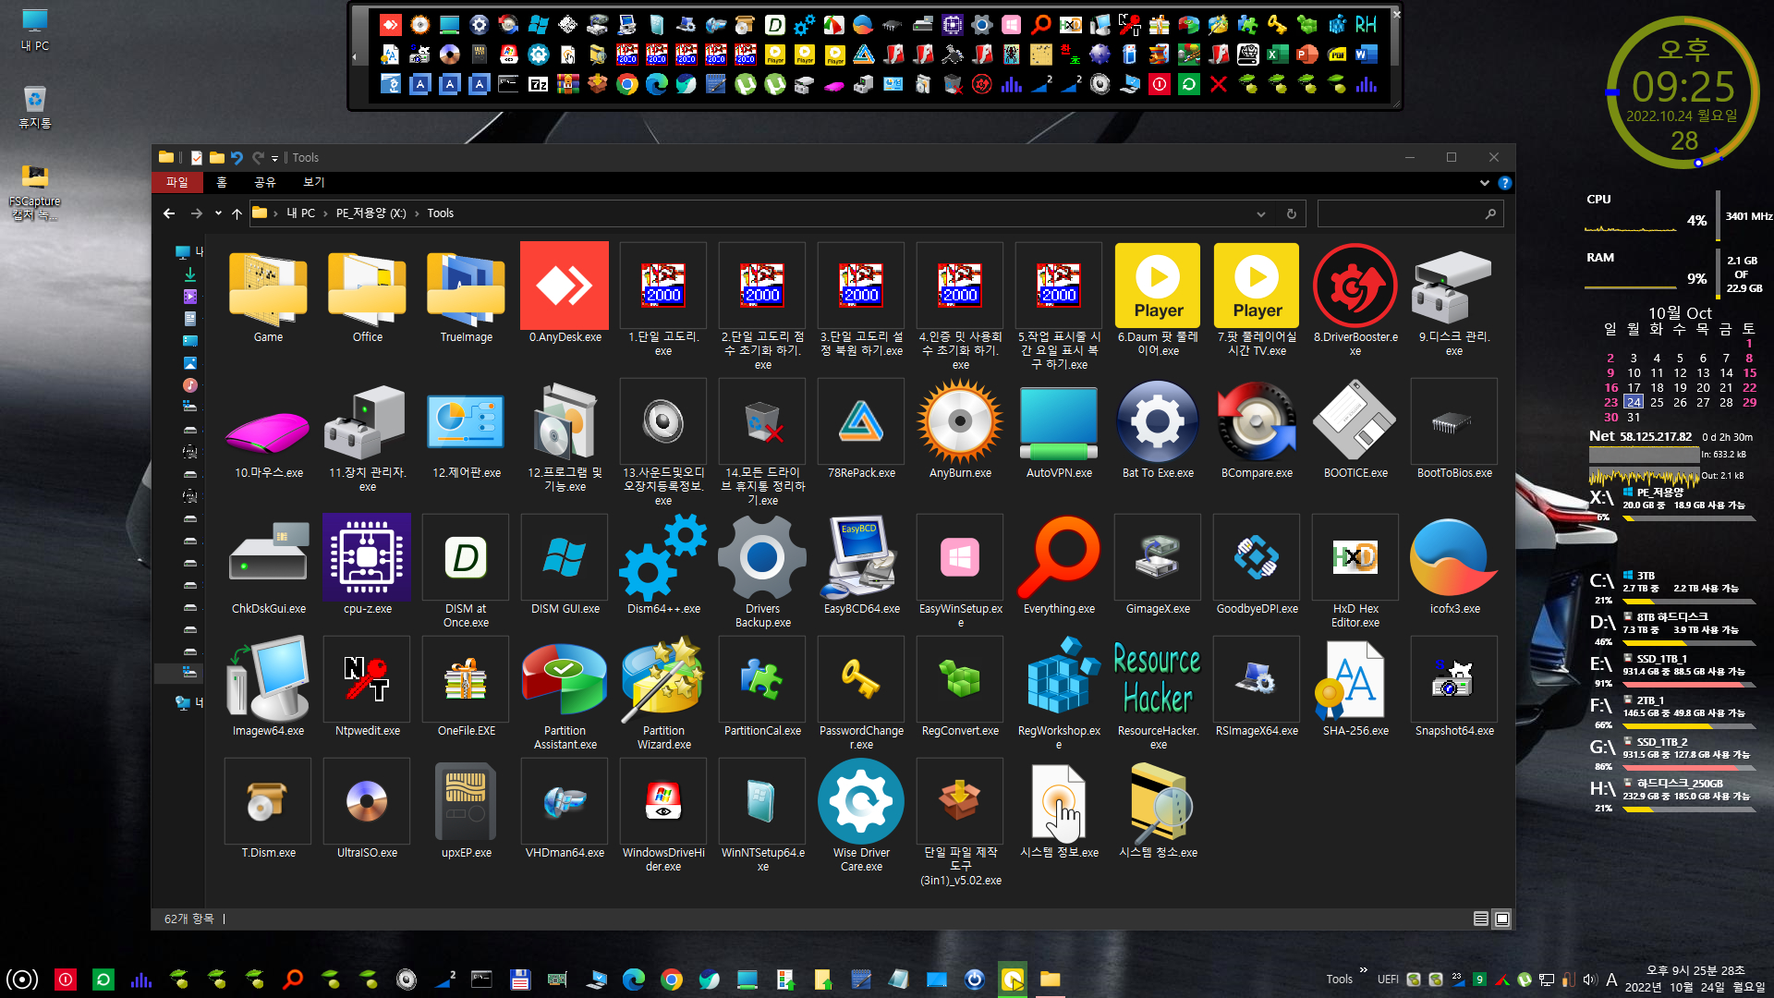Select WinNTSetup64.exe icon
This screenshot has height=998, width=1774.
pos(762,801)
